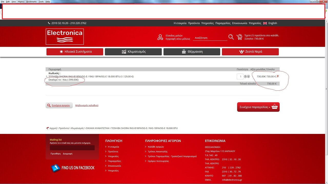
Task: Open Προϊόντα in top navigation
Action: coord(194,23)
